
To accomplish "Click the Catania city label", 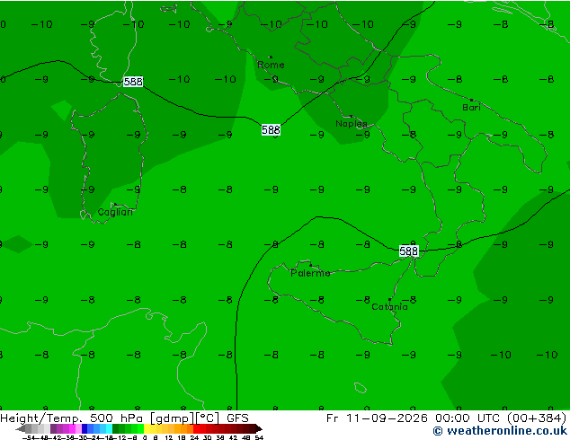I will 389,307.
